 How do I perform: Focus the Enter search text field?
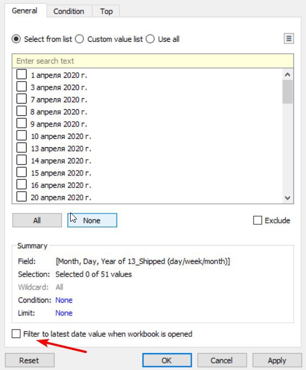153,61
